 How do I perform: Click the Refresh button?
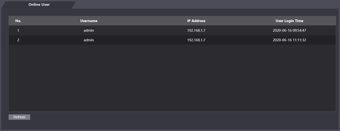pyautogui.click(x=19, y=117)
